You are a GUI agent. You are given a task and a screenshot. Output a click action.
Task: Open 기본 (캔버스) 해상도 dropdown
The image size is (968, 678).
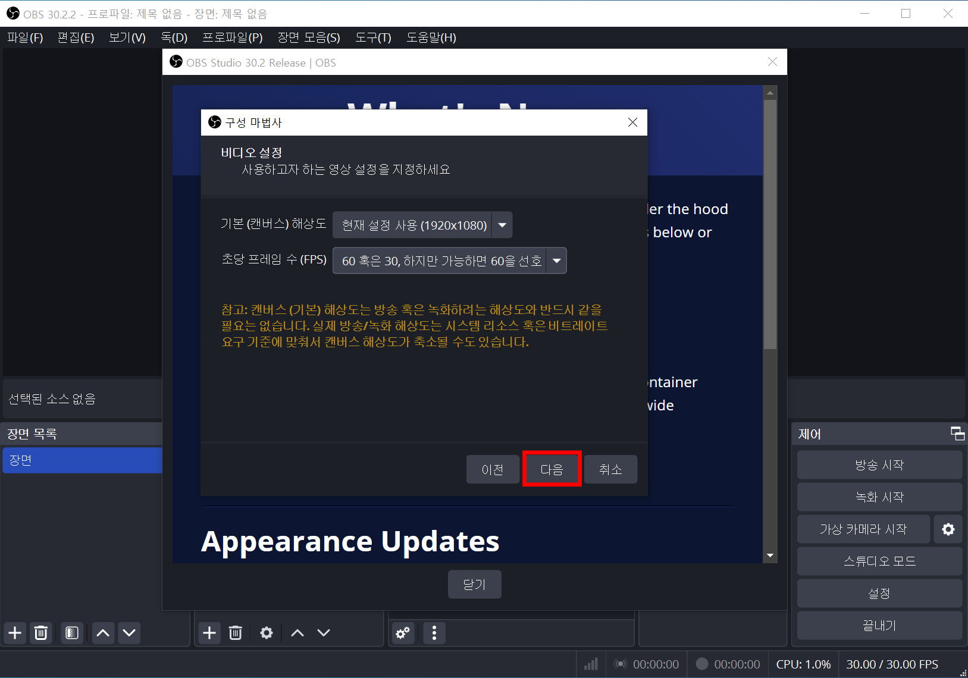pos(422,225)
